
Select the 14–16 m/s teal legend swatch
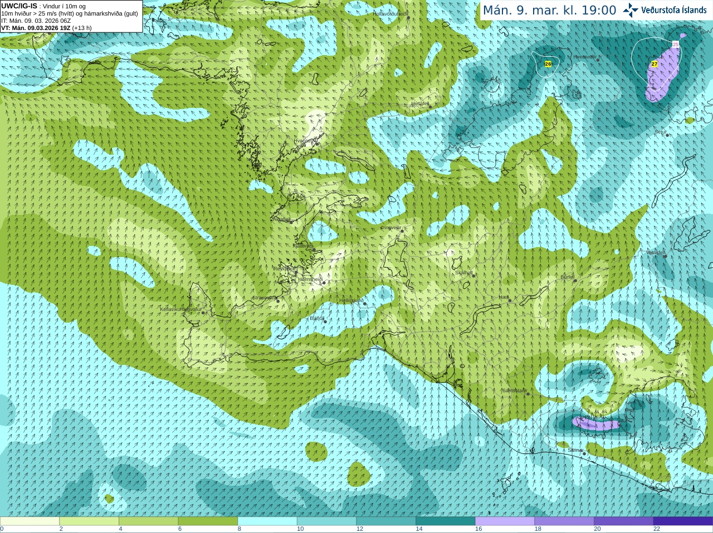pos(445,521)
